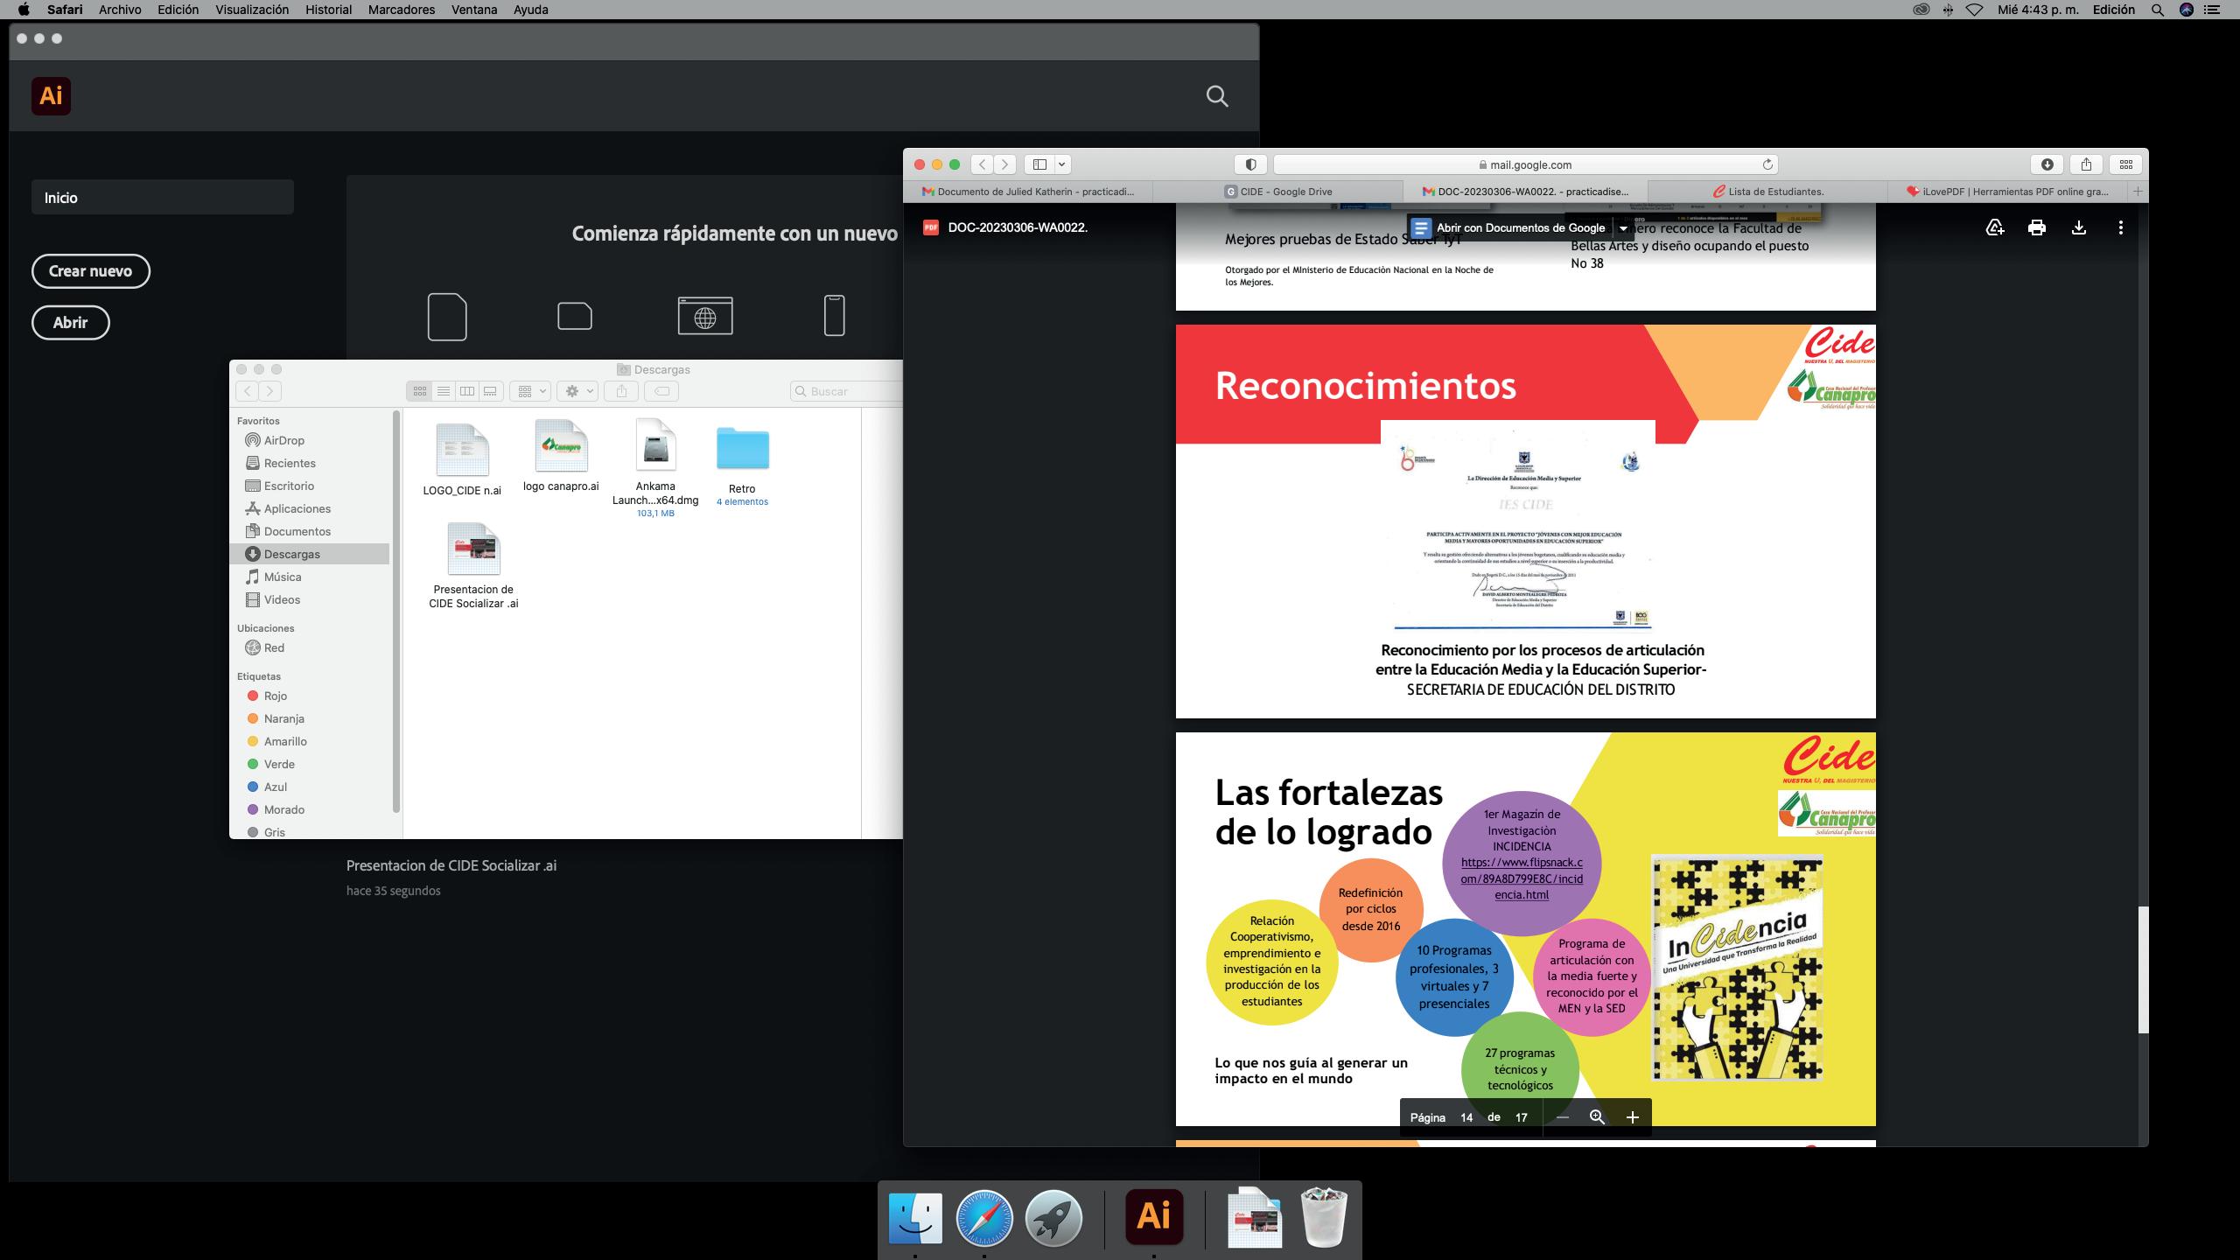Toggle Safari sidebar button

click(1039, 164)
